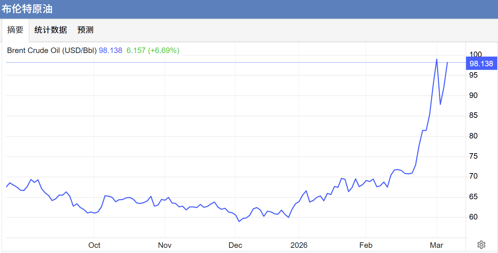Click the 80 label on price axis
The image size is (498, 253).
tap(473, 136)
